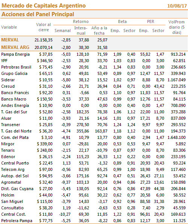
Task: Select the Semanal column header
Action: pos(63,30)
